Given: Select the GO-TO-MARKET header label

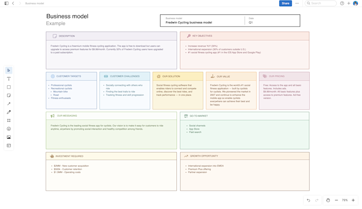Looking at the screenshot, I should coord(199,116).
